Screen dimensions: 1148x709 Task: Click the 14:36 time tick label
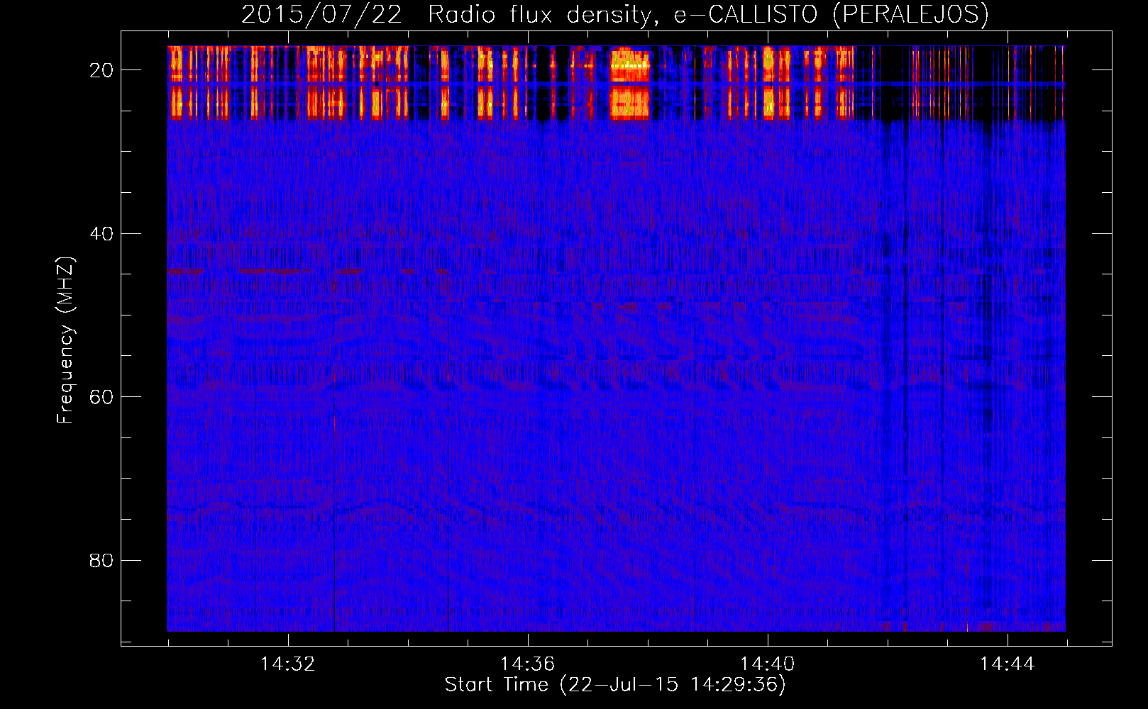click(527, 664)
